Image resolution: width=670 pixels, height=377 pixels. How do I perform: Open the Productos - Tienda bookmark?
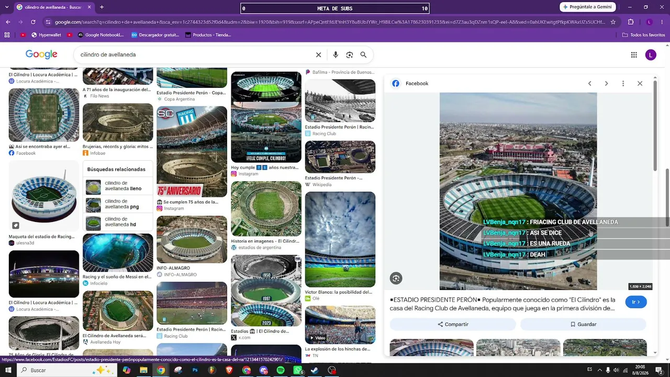[208, 35]
